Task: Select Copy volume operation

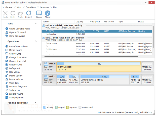Action: 13,54
